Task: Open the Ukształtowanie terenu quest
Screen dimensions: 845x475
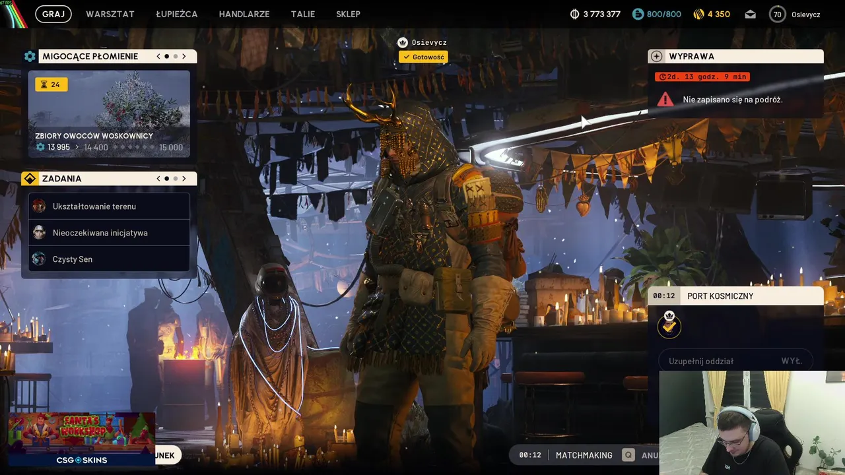Action: [x=109, y=206]
